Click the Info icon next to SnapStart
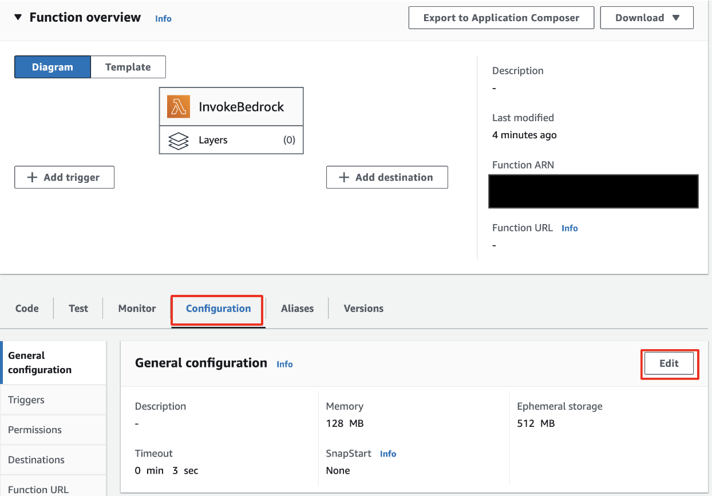This screenshot has height=496, width=712. point(388,454)
